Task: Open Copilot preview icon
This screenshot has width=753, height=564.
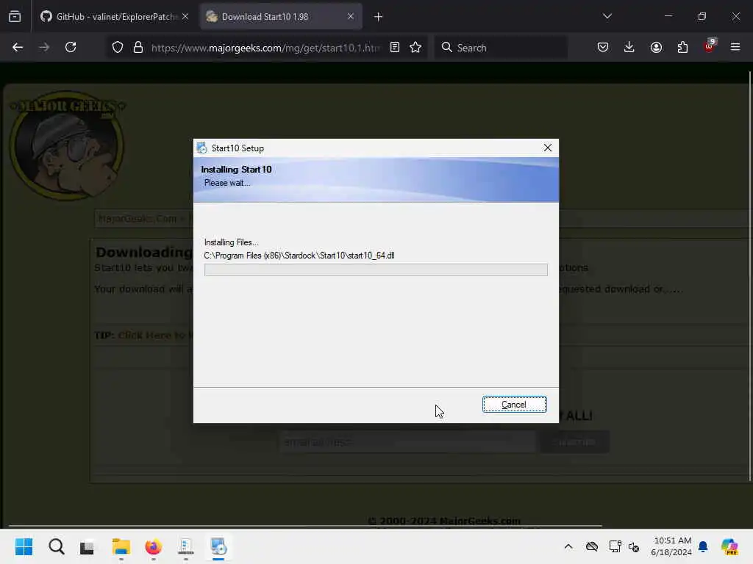Action: [x=729, y=546]
